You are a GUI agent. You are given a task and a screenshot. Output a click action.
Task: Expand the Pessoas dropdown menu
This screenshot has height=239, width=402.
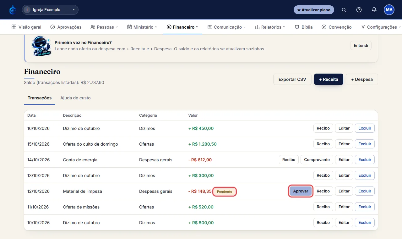pyautogui.click(x=104, y=27)
